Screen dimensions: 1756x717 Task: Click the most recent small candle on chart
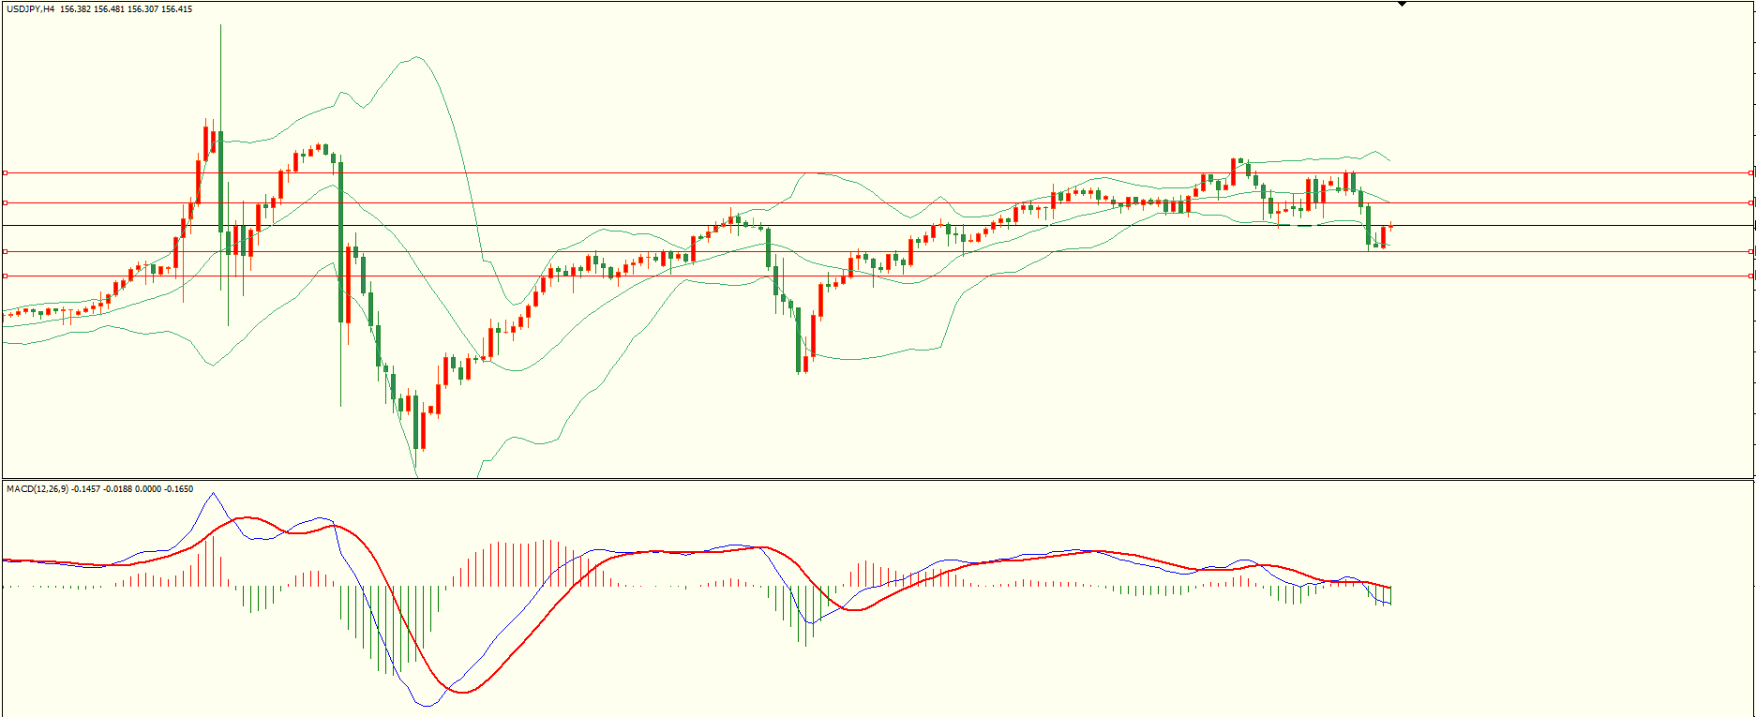click(1390, 226)
